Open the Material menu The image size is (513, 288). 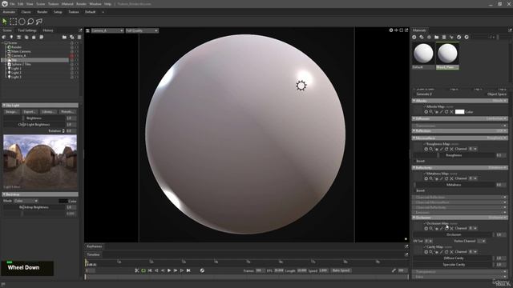[x=67, y=4]
